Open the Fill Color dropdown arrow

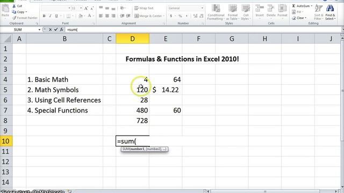coord(84,16)
